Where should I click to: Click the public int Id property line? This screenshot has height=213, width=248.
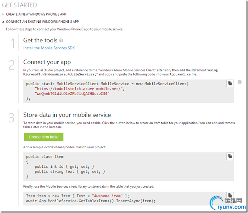(x=64, y=167)
